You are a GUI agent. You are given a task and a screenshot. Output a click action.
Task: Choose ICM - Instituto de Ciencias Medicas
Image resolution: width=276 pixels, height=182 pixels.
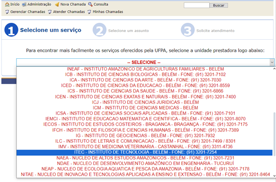pos(145,108)
